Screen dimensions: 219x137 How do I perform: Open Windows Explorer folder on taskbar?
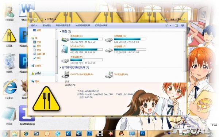click(15, 134)
